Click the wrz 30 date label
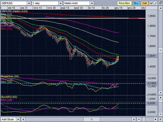This screenshot has width=163, height=122. (51, 8)
